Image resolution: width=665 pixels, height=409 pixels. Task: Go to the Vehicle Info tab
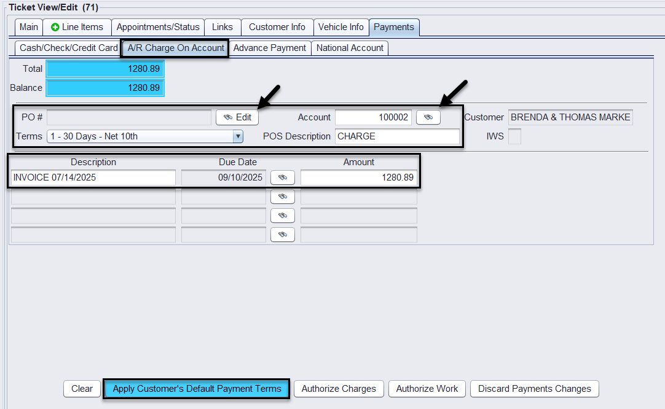pyautogui.click(x=341, y=27)
